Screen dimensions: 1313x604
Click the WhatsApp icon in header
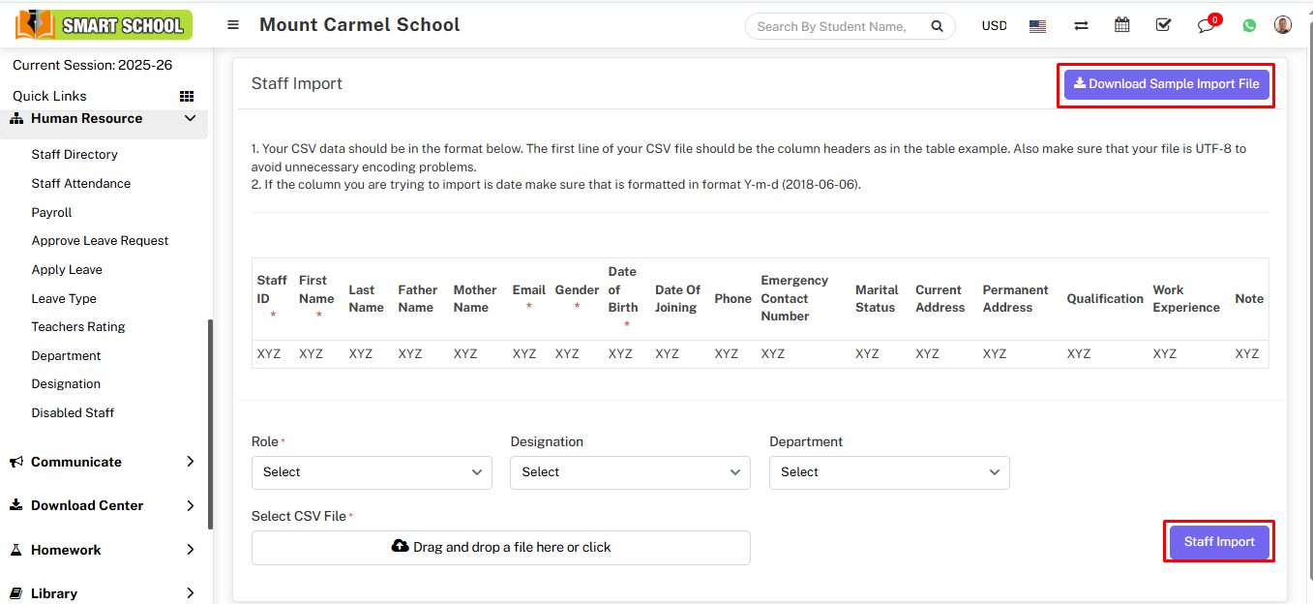click(1249, 26)
